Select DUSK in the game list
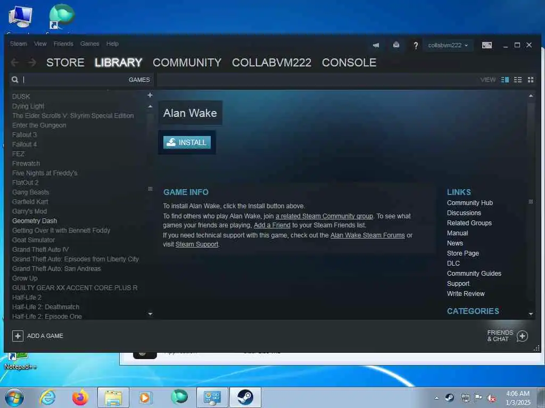Image resolution: width=545 pixels, height=408 pixels. coord(21,97)
